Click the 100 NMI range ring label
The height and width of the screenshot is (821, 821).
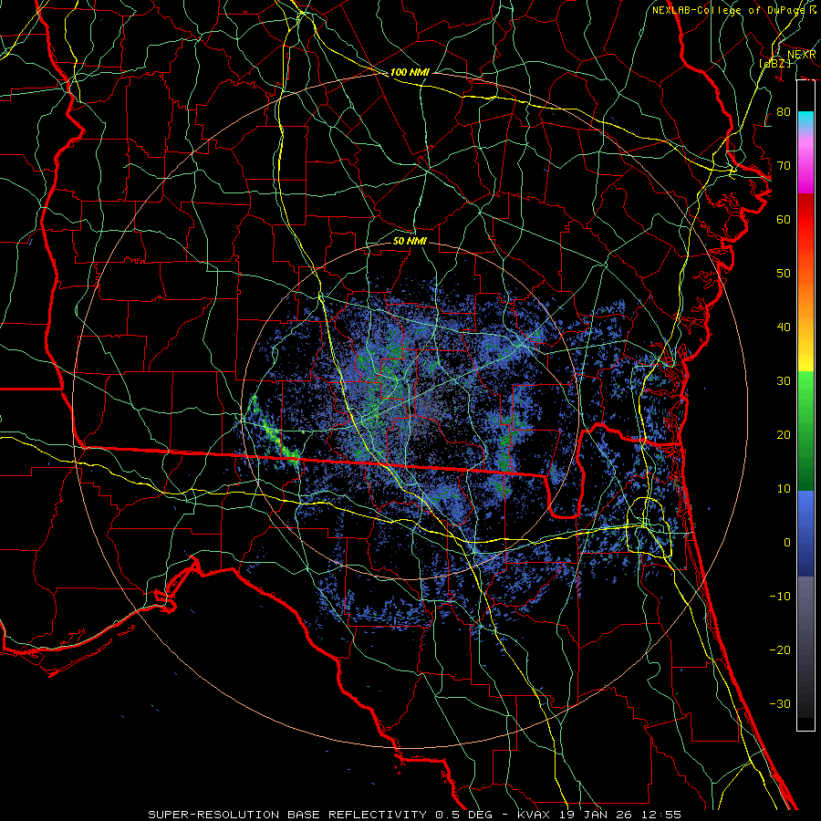410,72
